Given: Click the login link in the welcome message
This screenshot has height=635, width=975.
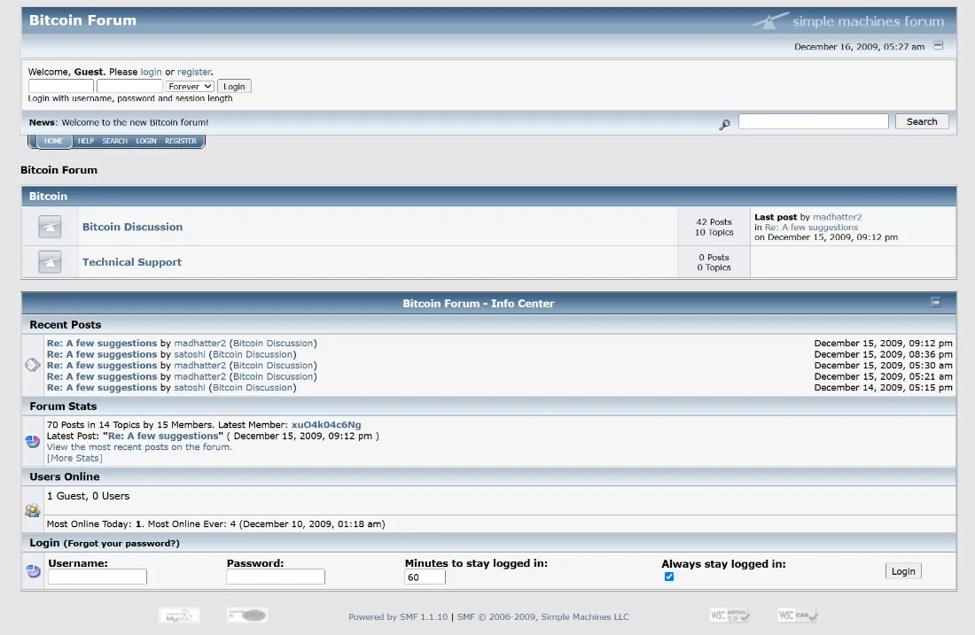Looking at the screenshot, I should 151,72.
